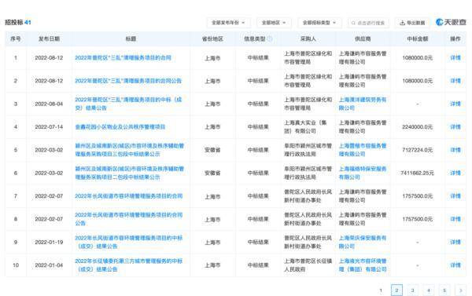The width and height of the screenshot is (472, 296).
Task: Open the blue supplier link in row 5
Action: (x=363, y=150)
